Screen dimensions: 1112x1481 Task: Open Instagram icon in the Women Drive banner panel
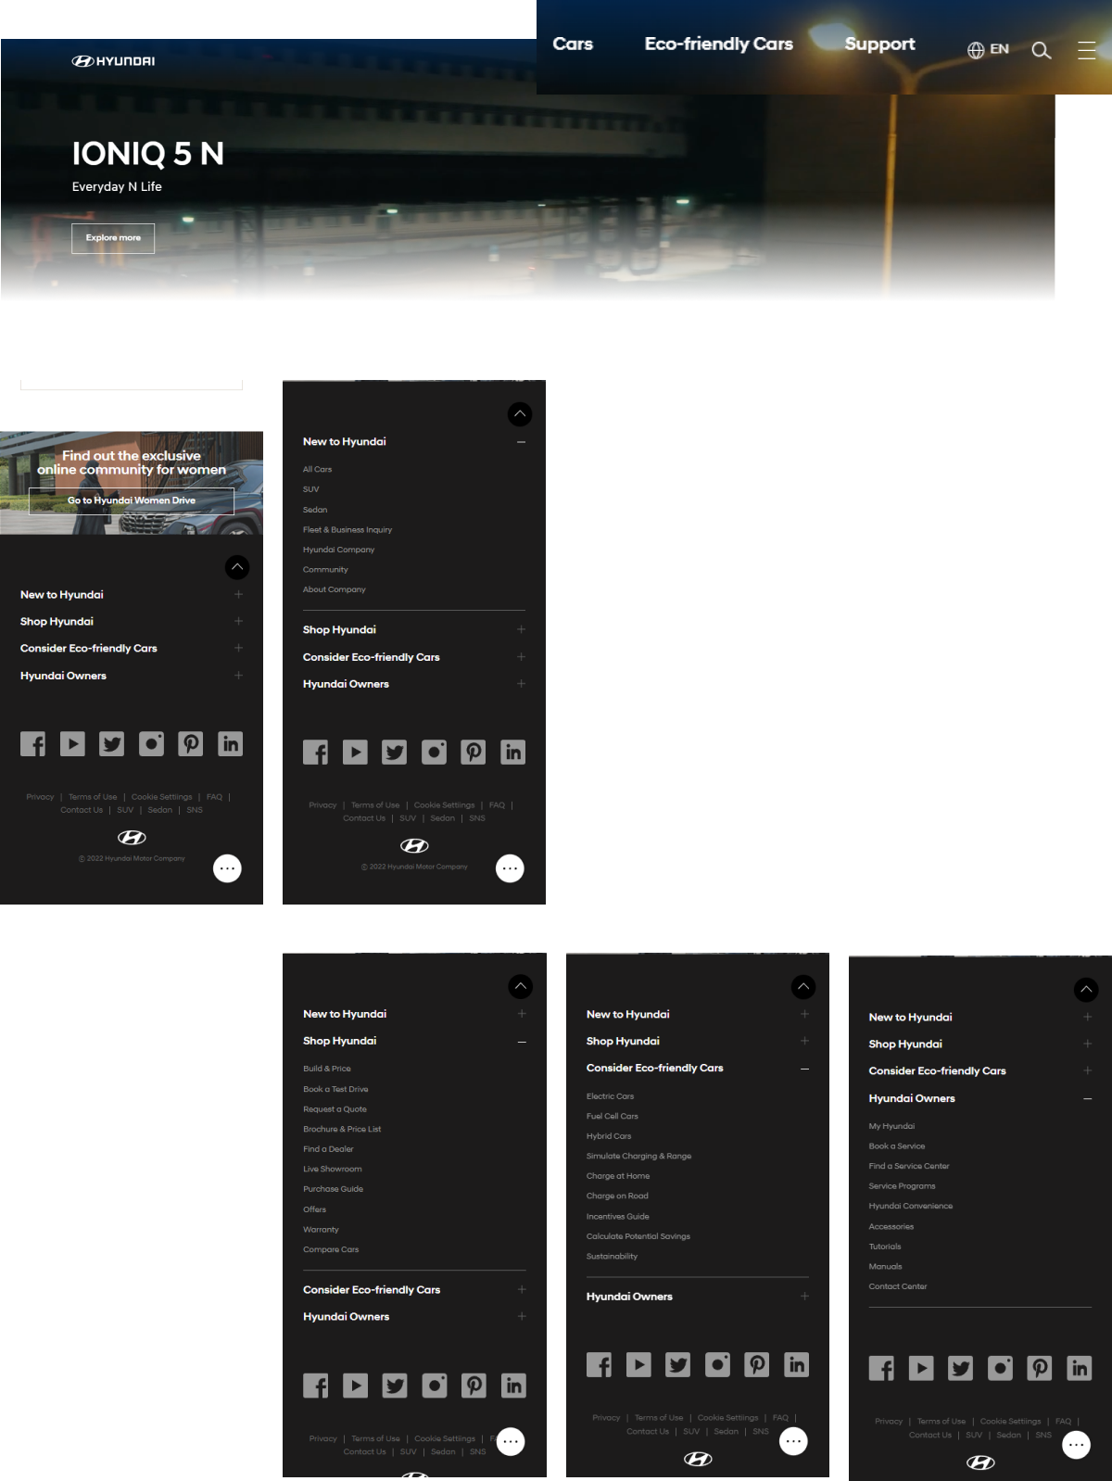(x=151, y=743)
